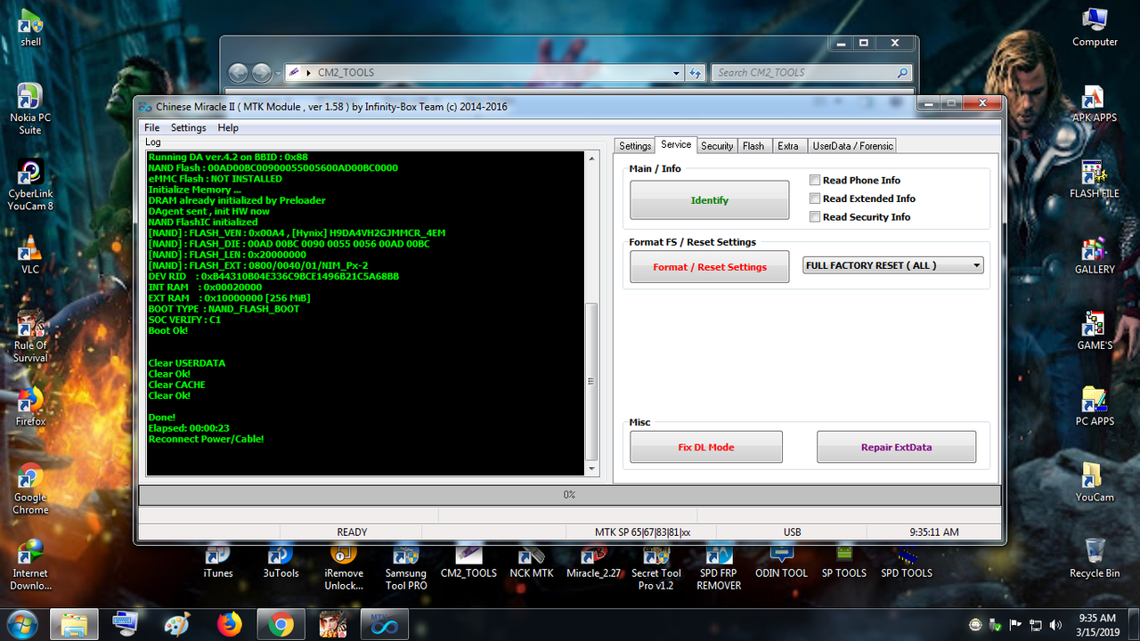Click the volume icon in system tray
Viewport: 1140px width, 641px height.
(x=1056, y=625)
